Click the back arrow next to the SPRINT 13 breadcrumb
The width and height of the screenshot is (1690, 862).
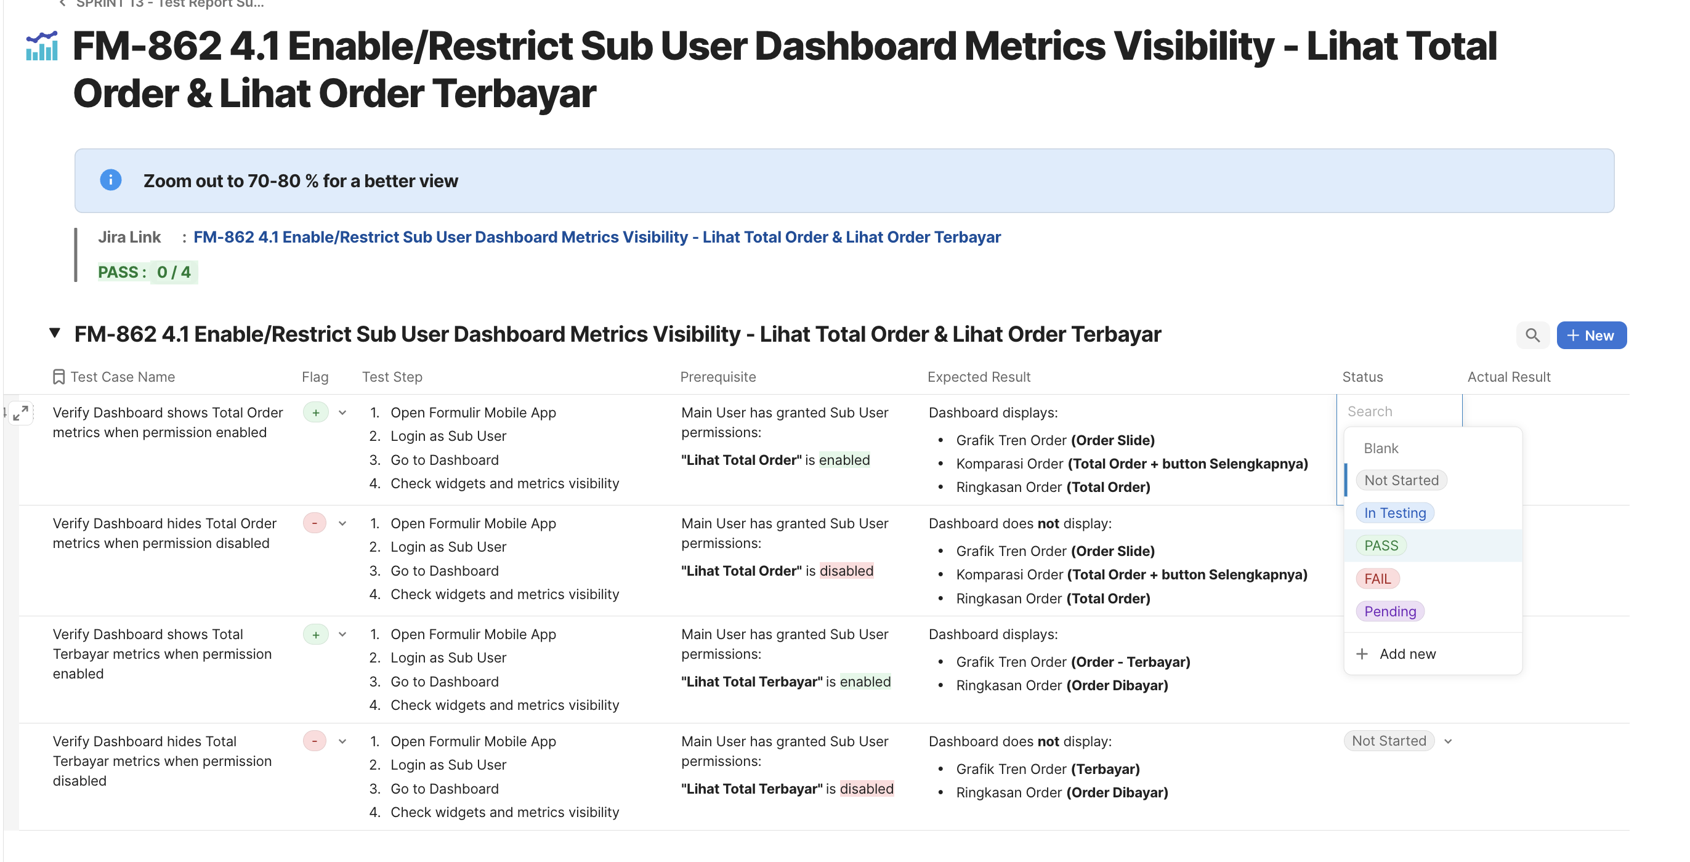coord(62,3)
